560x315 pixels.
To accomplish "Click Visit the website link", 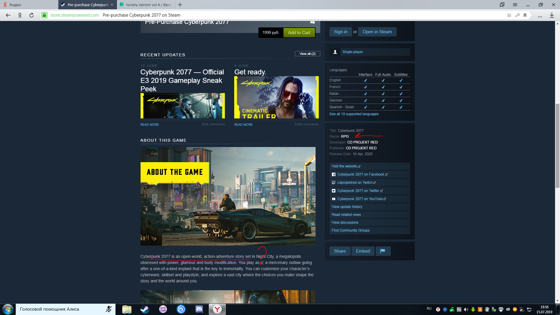I will tap(370, 166).
